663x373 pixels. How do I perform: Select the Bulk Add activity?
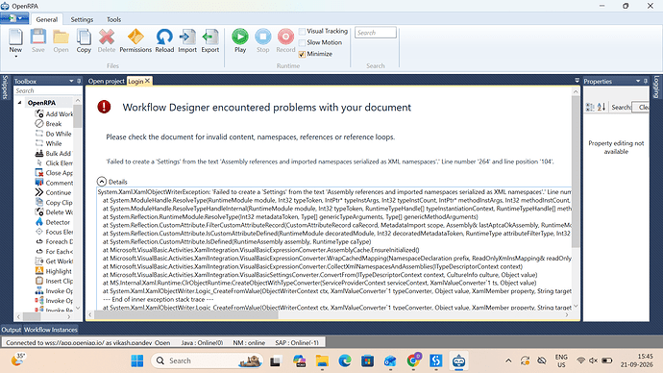(53, 153)
